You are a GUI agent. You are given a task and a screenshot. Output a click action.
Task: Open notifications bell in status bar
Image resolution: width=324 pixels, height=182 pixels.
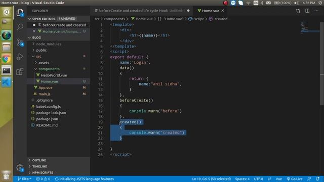click(318, 179)
